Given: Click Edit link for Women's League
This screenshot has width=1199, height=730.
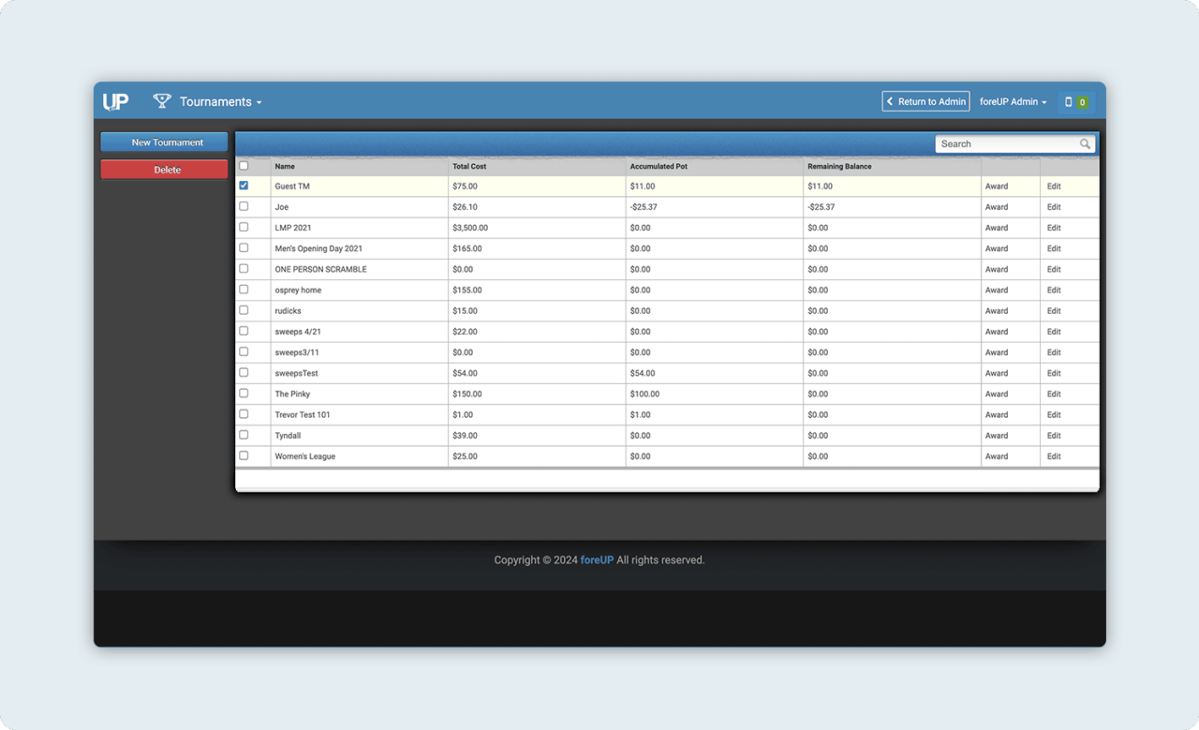Looking at the screenshot, I should [x=1054, y=456].
